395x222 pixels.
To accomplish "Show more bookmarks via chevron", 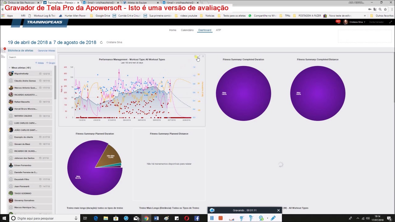I will coord(365,16).
